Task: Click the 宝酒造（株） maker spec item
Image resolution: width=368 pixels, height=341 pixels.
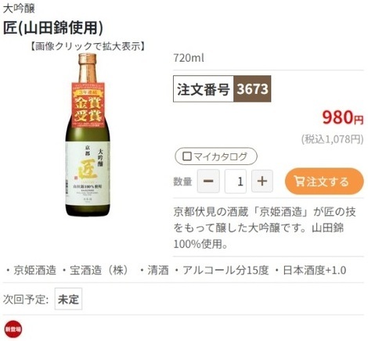Action: pyautogui.click(x=96, y=270)
